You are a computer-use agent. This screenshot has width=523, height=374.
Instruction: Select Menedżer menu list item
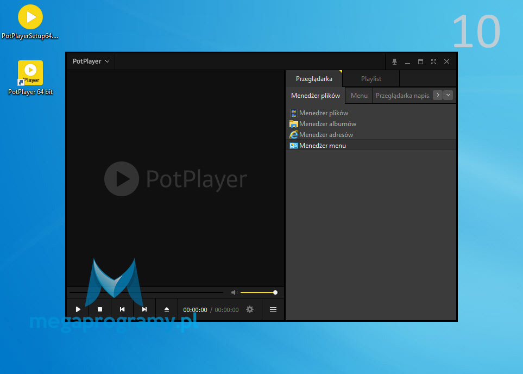(x=371, y=146)
